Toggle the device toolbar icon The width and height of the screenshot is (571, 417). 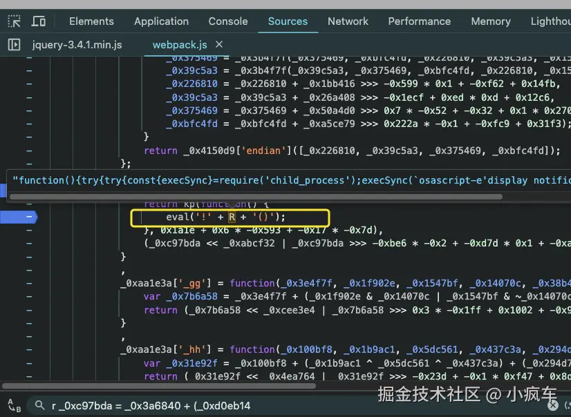(38, 21)
